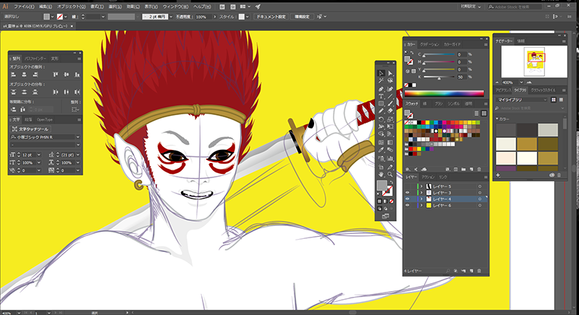
Task: Select the Rotate tool
Action: (381, 119)
